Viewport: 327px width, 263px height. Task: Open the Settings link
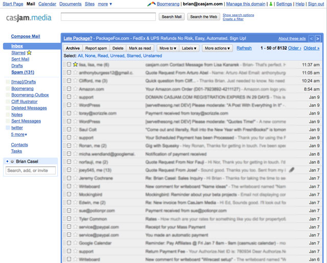284,4
